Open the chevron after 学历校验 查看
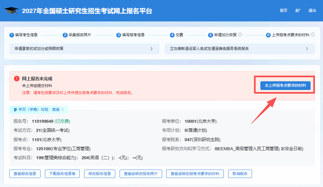The width and height of the screenshot is (323, 187). click(x=63, y=110)
